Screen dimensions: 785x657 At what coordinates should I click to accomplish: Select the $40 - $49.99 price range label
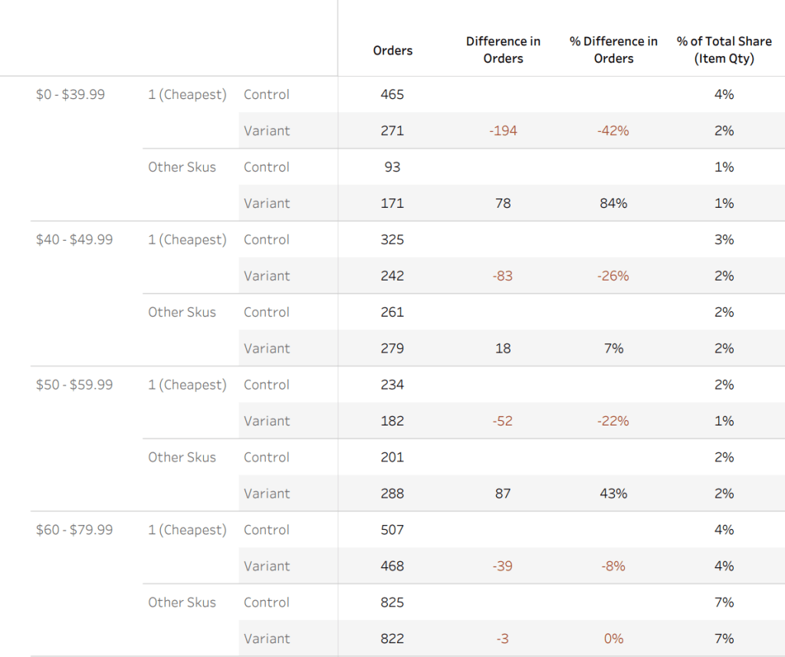[74, 240]
